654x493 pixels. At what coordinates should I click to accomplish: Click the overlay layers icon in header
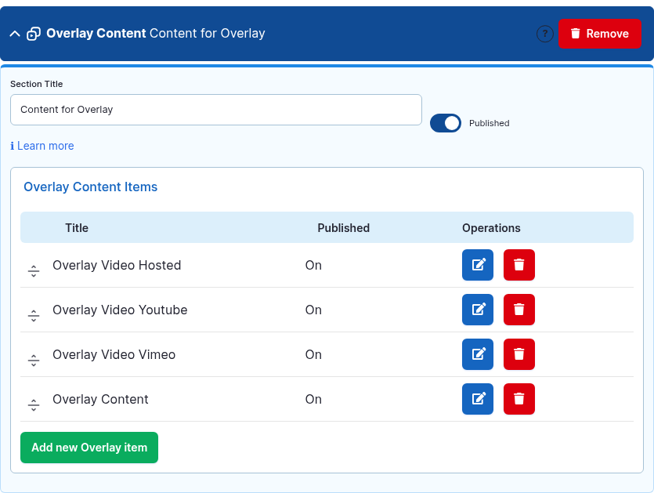click(34, 34)
